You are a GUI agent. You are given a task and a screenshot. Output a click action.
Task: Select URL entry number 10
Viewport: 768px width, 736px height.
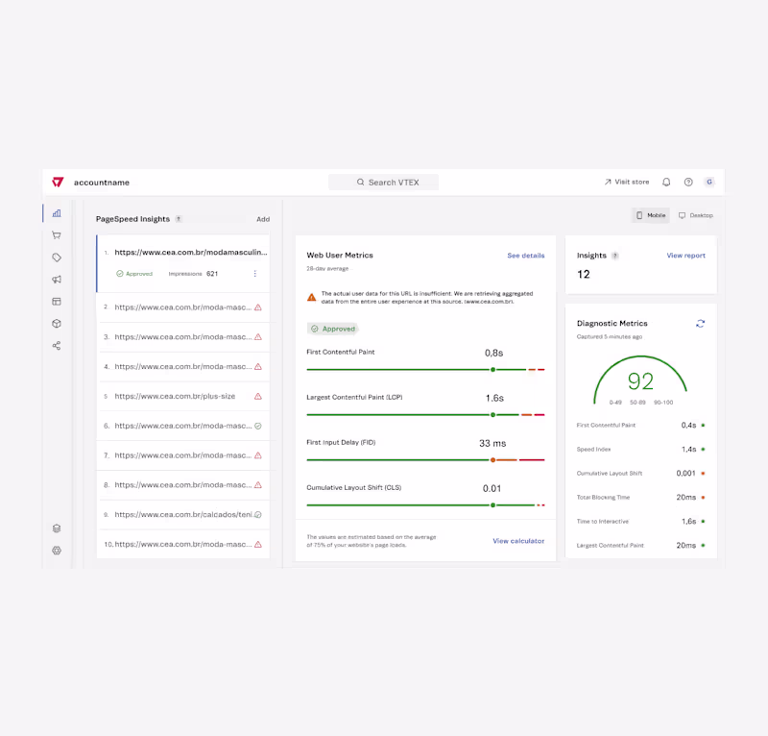(183, 544)
